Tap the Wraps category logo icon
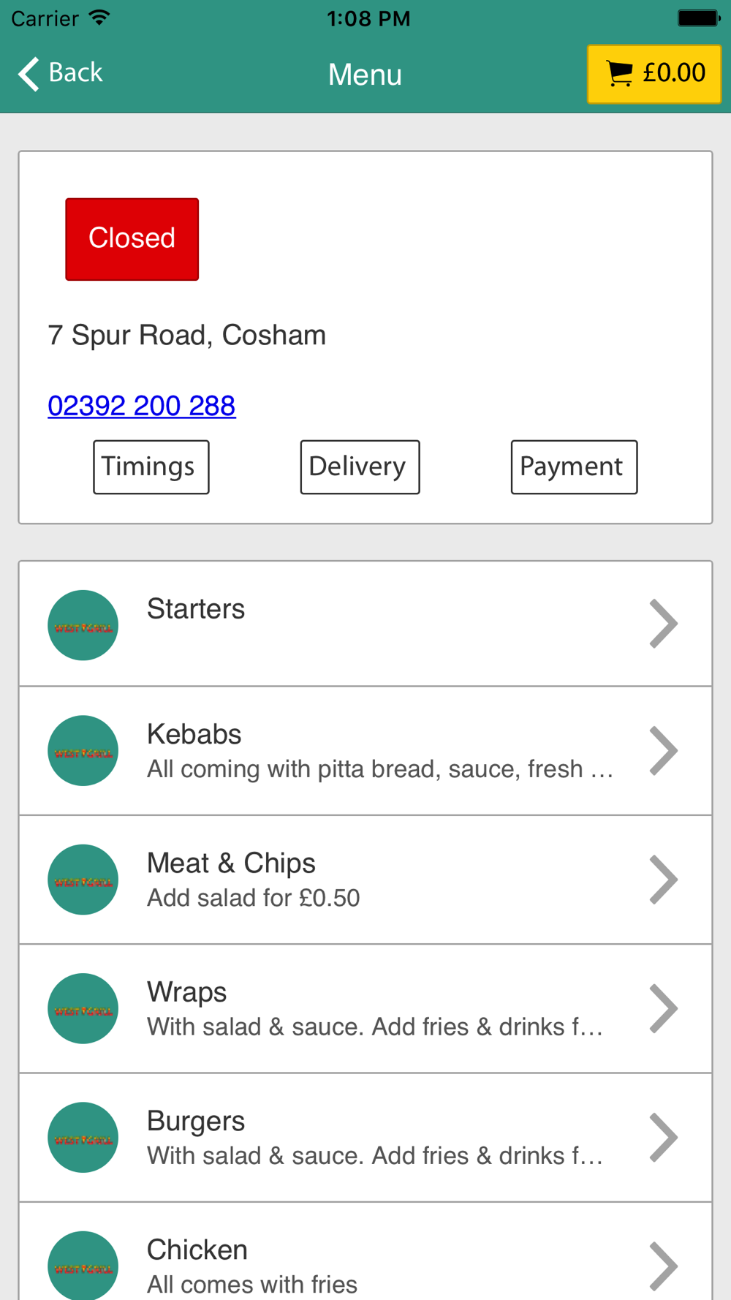 (83, 1008)
